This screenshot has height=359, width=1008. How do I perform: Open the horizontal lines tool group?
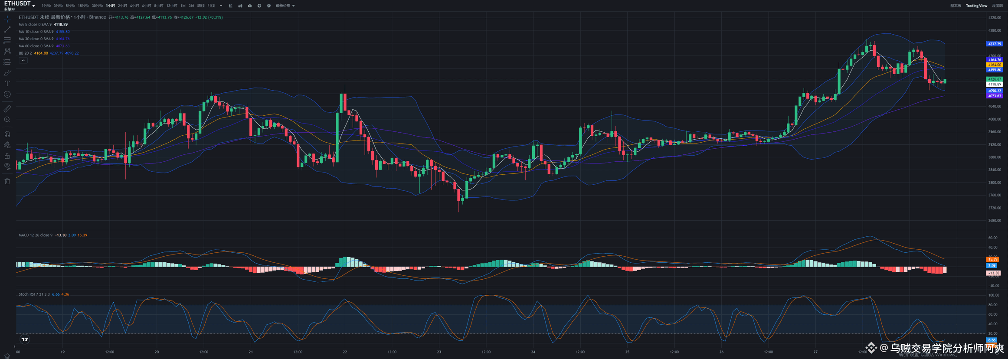pos(7,40)
